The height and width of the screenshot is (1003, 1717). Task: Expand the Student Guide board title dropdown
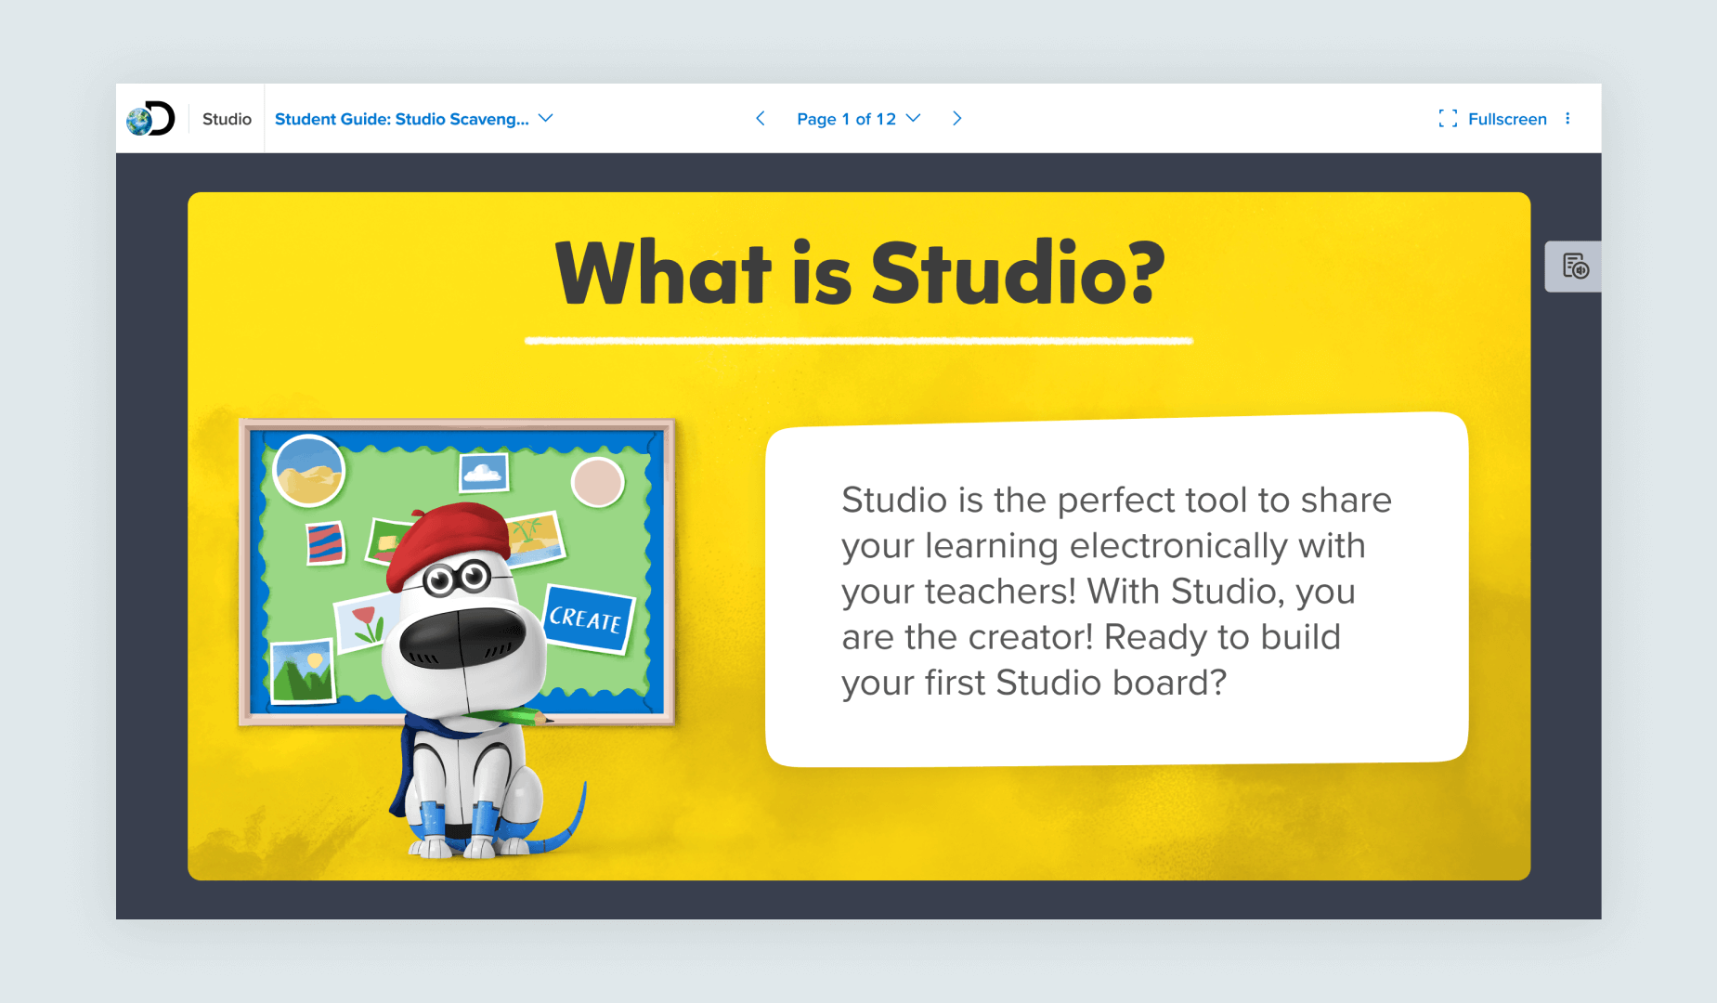414,119
